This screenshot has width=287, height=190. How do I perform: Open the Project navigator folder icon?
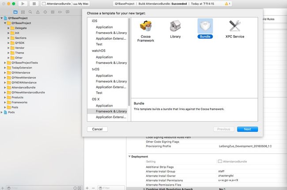click(x=15, y=12)
